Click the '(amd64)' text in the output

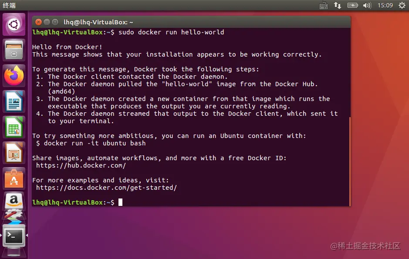click(x=61, y=91)
